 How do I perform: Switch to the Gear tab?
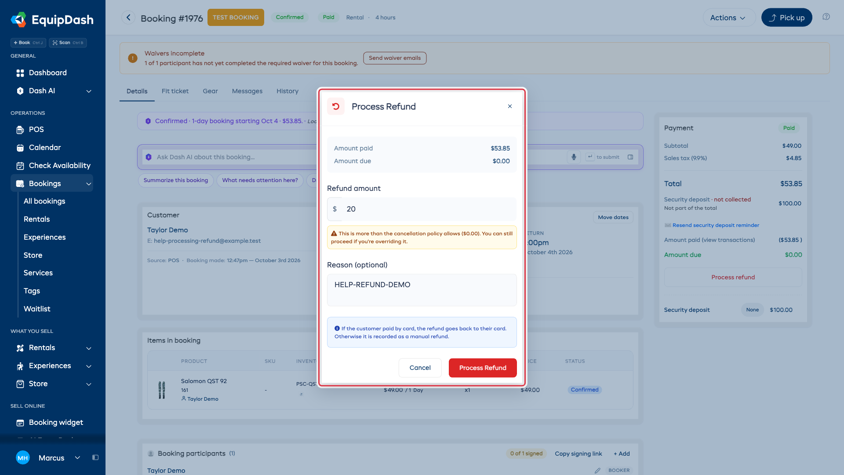click(210, 91)
